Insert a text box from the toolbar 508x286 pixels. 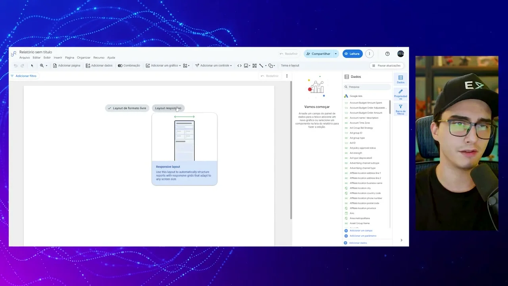click(254, 66)
